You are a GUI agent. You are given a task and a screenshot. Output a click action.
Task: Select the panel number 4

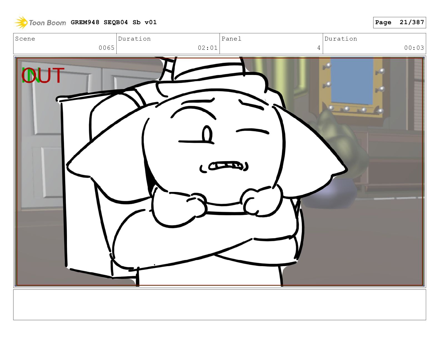click(319, 48)
